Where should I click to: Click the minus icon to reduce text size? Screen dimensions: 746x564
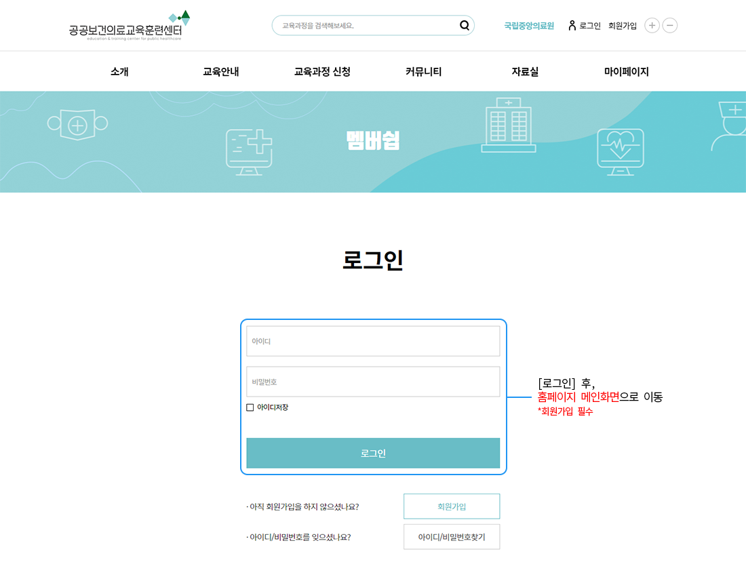pos(669,25)
